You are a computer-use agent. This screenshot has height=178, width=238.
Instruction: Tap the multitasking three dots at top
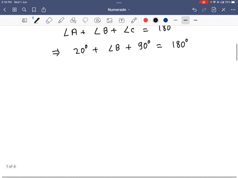point(119,2)
